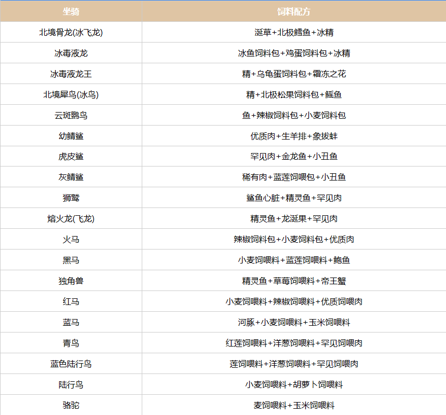Click the recipe 小麦饲喂料+蓝莲饲喂料+鲍鱼
Screen dimensions: 446x415
pyautogui.click(x=294, y=260)
